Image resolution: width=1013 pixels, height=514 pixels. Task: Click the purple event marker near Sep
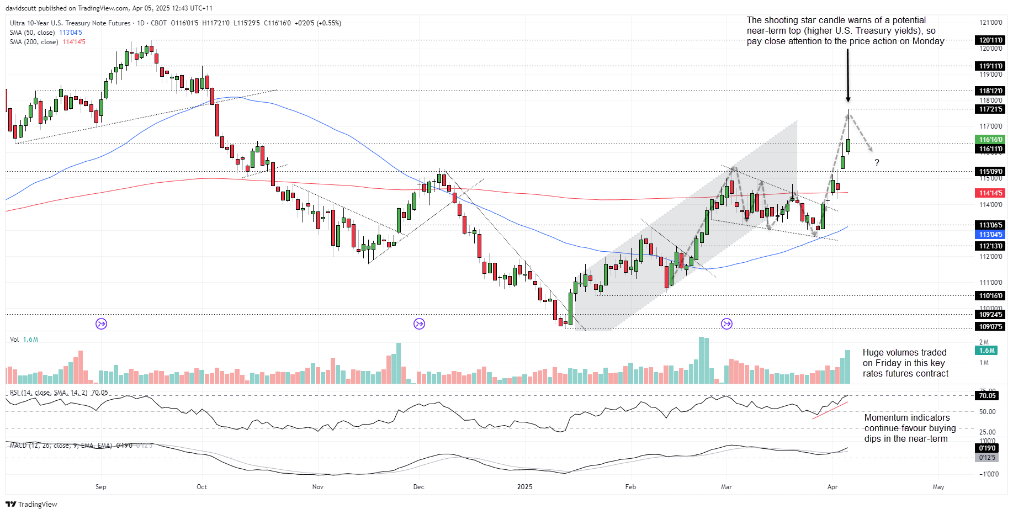101,324
